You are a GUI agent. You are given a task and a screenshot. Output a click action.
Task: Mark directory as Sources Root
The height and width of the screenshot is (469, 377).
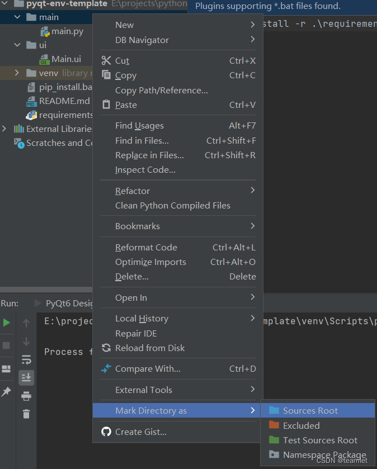tap(318, 410)
